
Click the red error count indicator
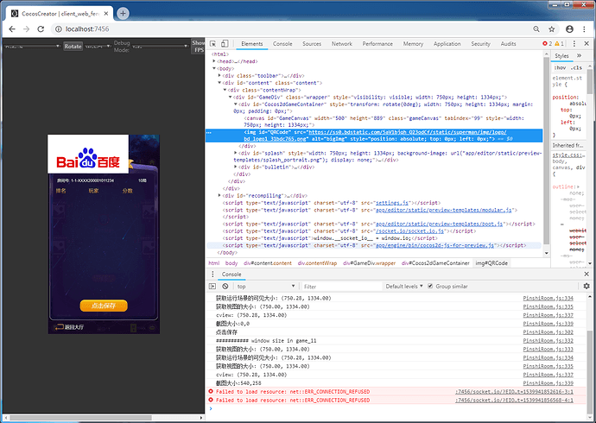pos(548,44)
